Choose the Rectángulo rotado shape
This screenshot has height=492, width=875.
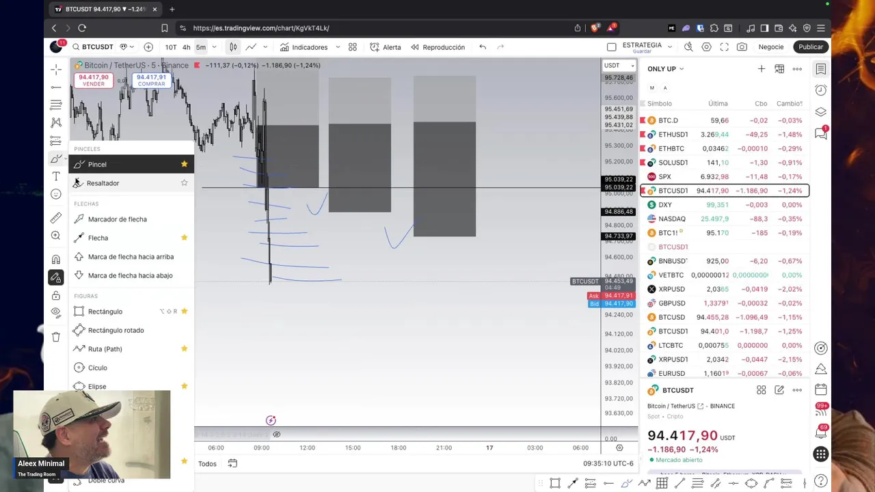[x=131, y=330]
